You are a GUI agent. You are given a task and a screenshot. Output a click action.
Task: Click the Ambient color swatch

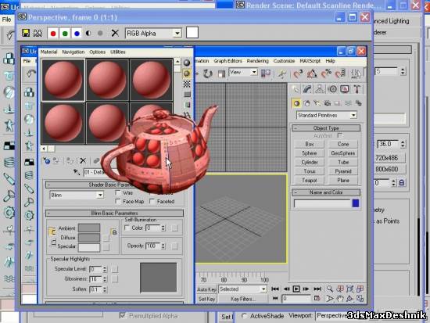click(x=89, y=228)
